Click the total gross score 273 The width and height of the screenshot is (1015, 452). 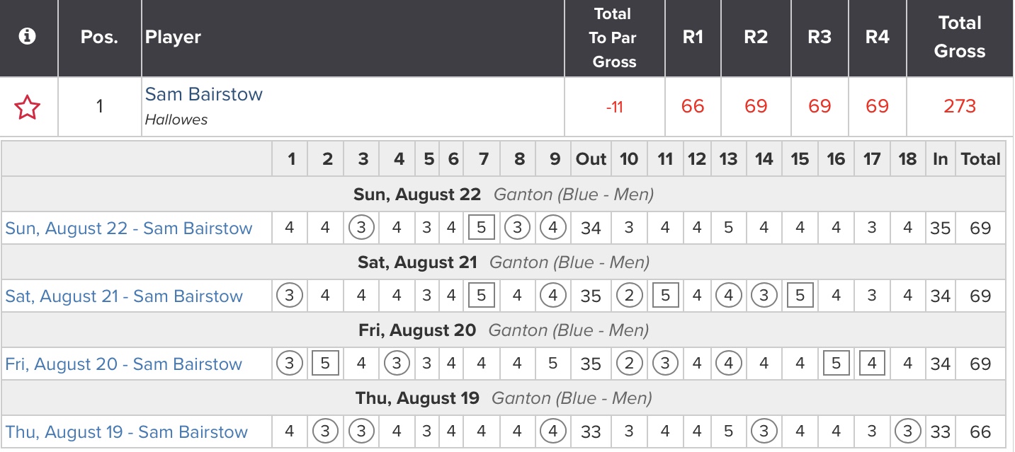click(959, 106)
